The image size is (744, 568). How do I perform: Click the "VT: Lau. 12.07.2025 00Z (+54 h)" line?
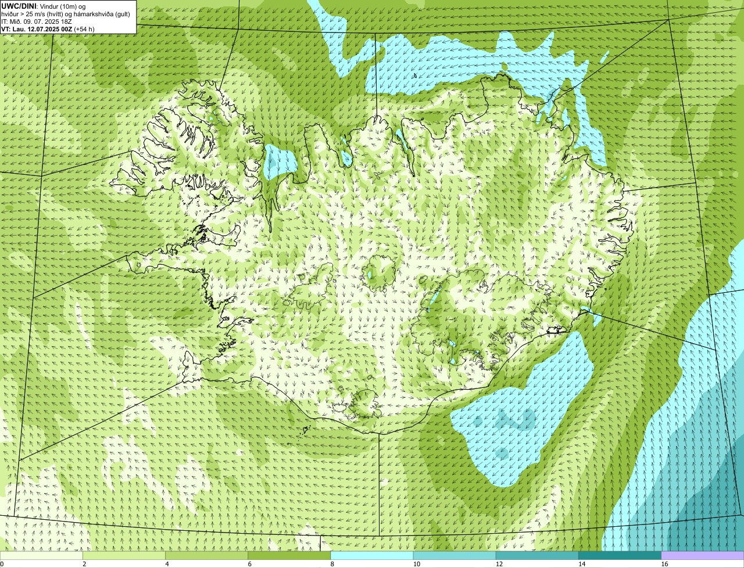48,28
